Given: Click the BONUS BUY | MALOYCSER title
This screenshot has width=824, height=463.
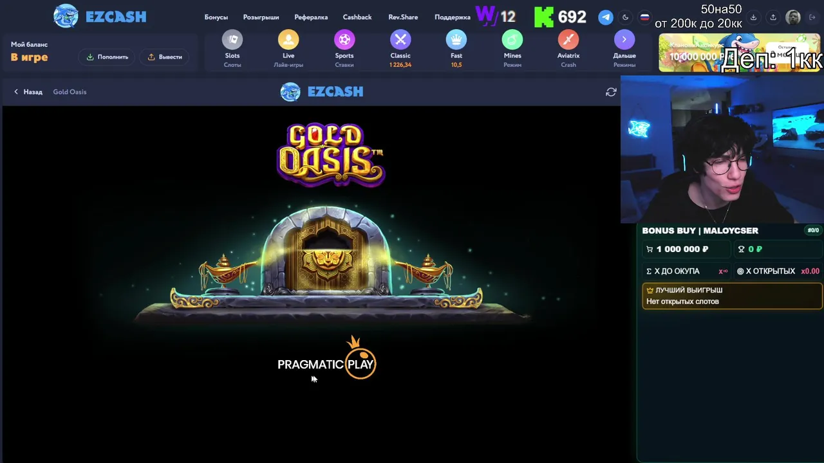Looking at the screenshot, I should click(700, 230).
